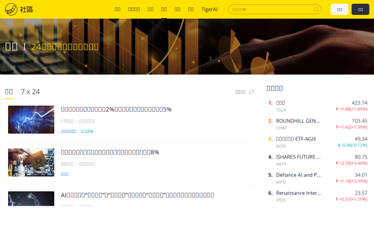Open the TSLA stock row

click(x=317, y=106)
